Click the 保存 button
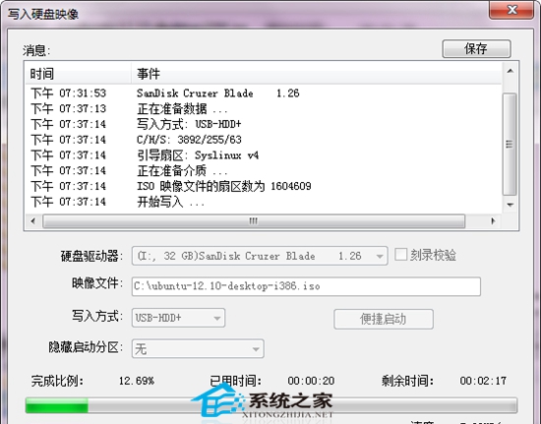This screenshot has height=424, width=541. pyautogui.click(x=476, y=48)
